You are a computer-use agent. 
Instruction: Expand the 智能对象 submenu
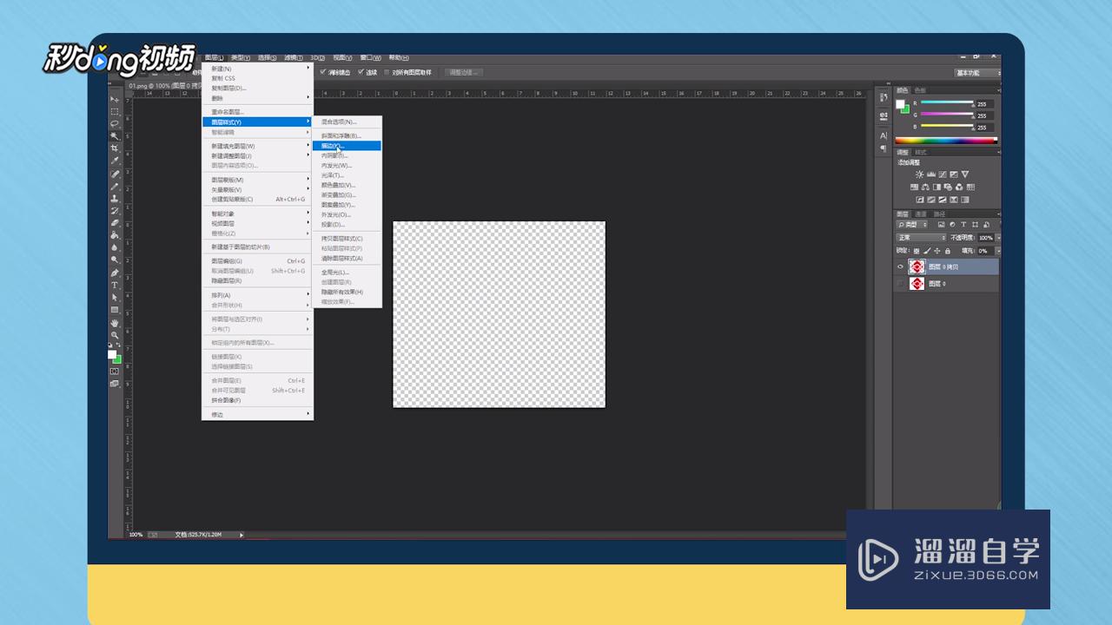click(257, 214)
